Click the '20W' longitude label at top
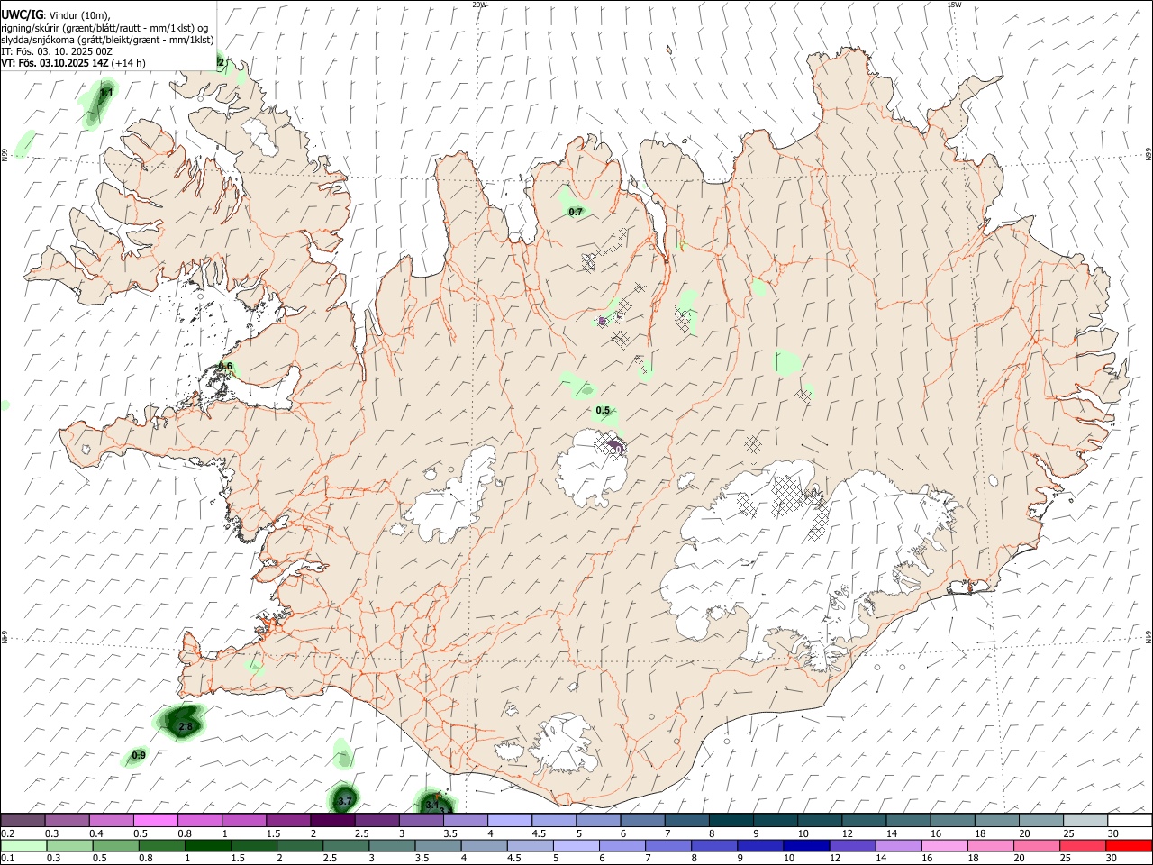1153x865 pixels. (x=480, y=5)
